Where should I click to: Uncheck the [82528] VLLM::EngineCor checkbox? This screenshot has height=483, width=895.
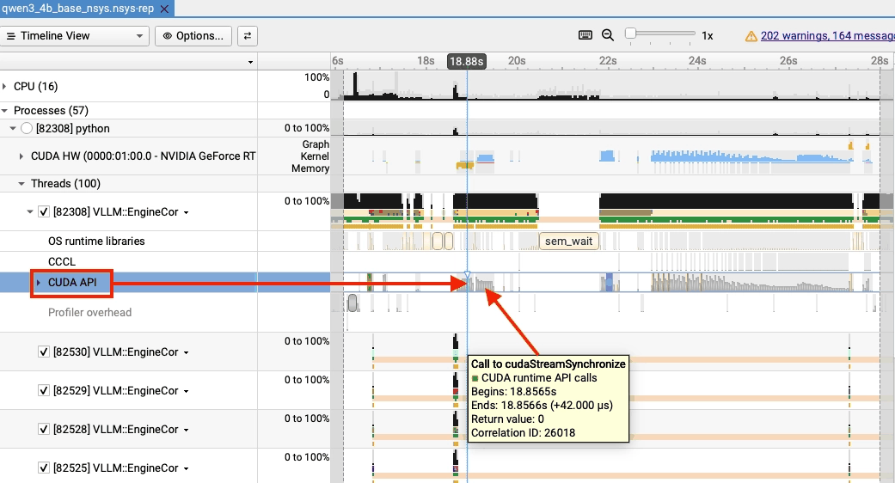click(43, 430)
